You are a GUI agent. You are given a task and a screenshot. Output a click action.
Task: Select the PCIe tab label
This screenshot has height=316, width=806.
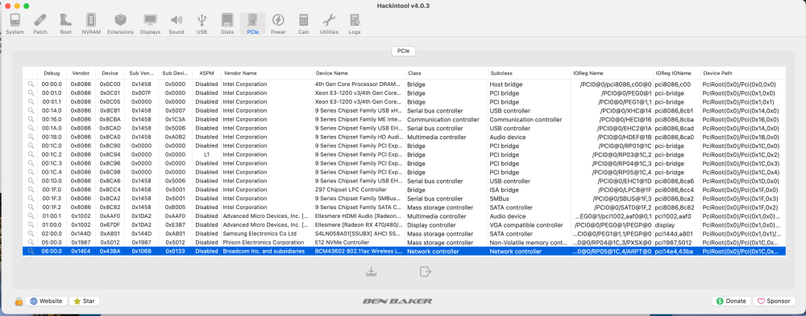click(404, 51)
